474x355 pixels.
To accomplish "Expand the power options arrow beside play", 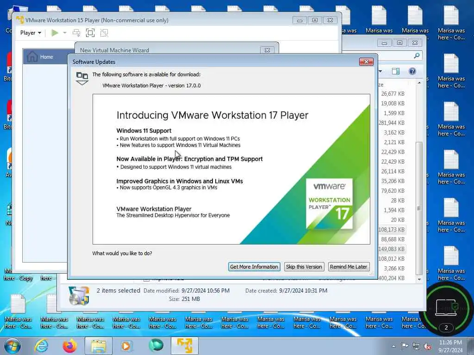I will coord(65,33).
